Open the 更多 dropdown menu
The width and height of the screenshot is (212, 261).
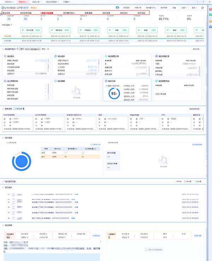click(194, 7)
